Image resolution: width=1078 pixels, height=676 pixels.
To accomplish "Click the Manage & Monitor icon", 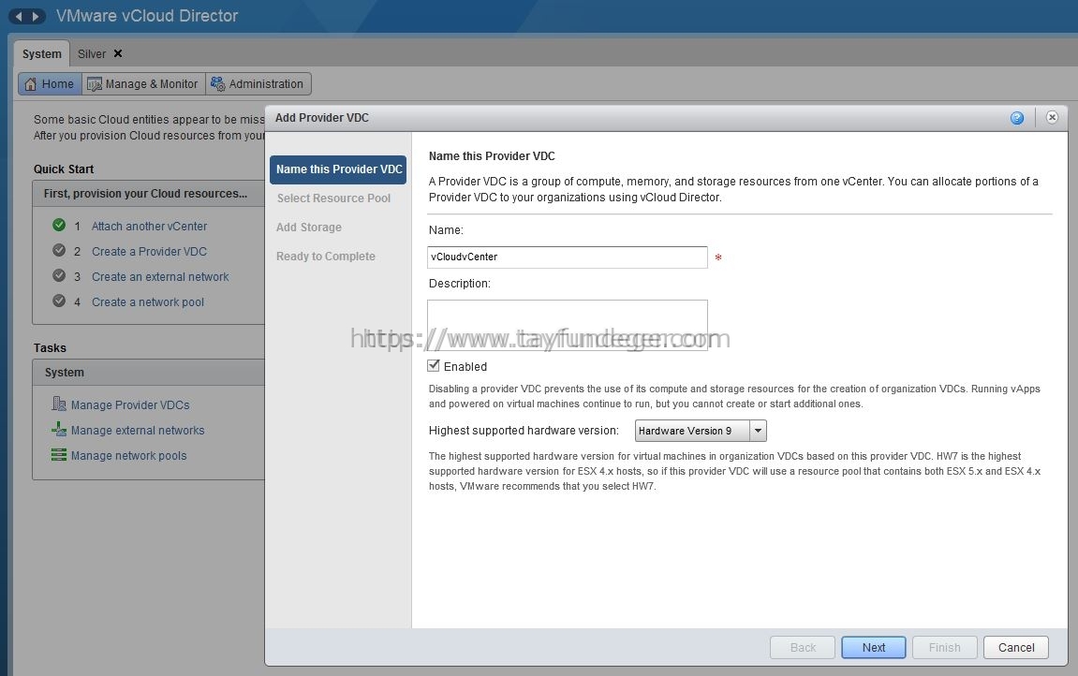I will click(x=95, y=84).
